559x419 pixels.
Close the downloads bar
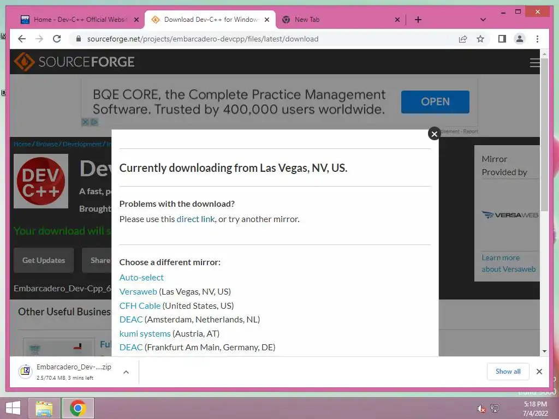[539, 372]
